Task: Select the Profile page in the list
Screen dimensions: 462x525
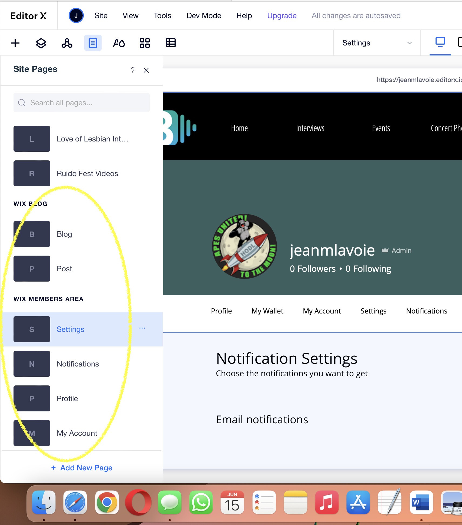Action: coord(82,398)
